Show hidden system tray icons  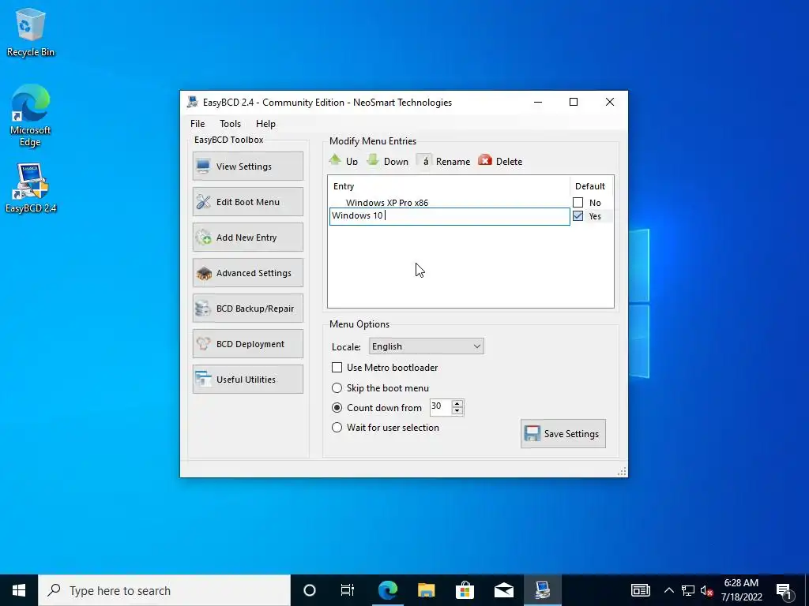pos(668,590)
